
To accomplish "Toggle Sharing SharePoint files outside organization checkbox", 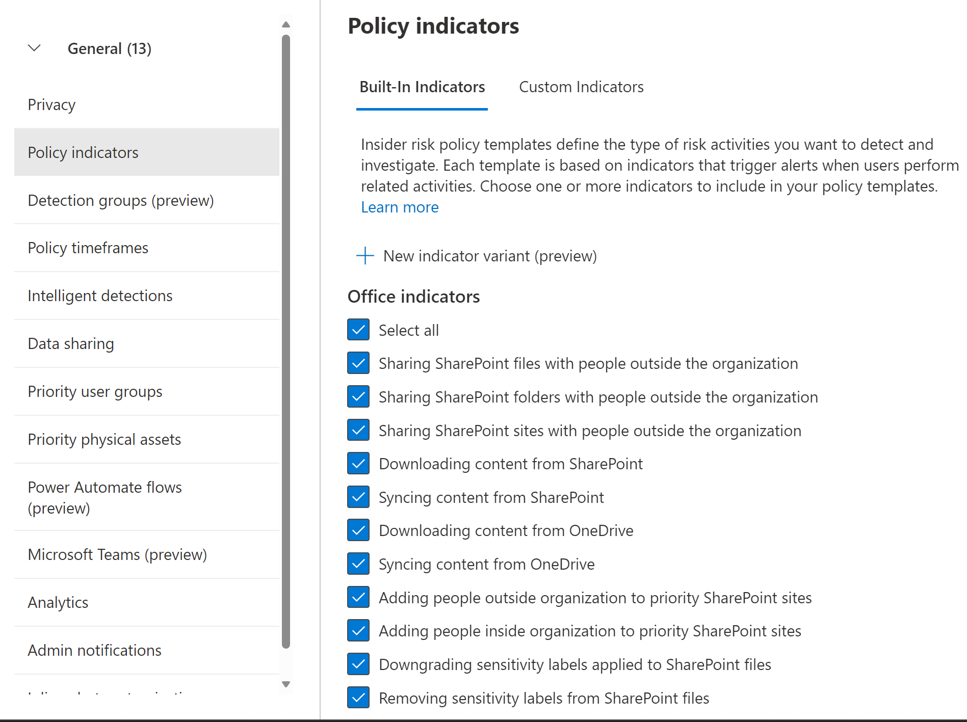I will pos(358,363).
